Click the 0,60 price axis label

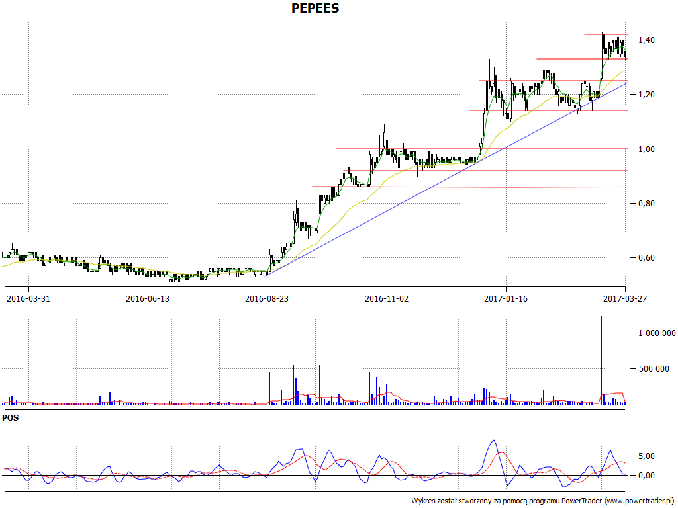coord(646,258)
